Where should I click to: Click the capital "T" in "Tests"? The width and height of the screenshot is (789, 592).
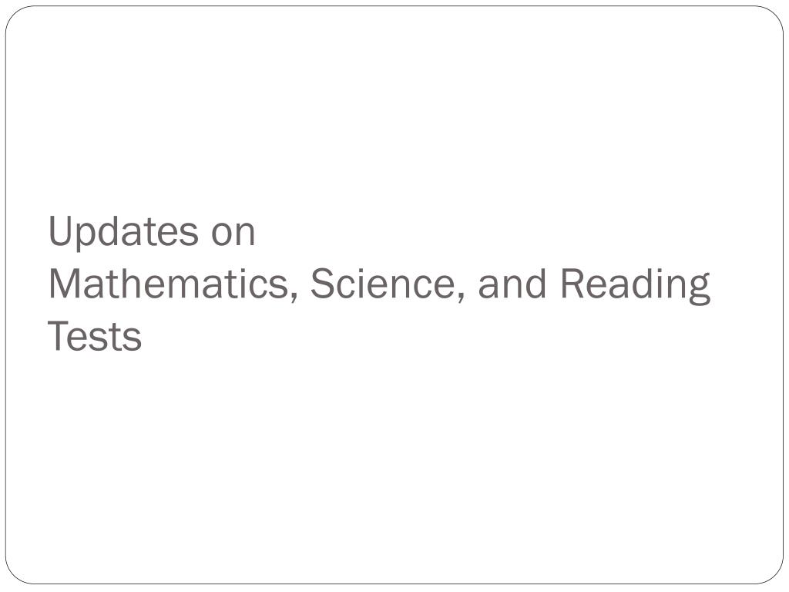pyautogui.click(x=58, y=337)
